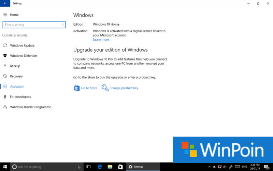The image size is (273, 171).
Task: Open Task View from taskbar
Action: [x=89, y=167]
